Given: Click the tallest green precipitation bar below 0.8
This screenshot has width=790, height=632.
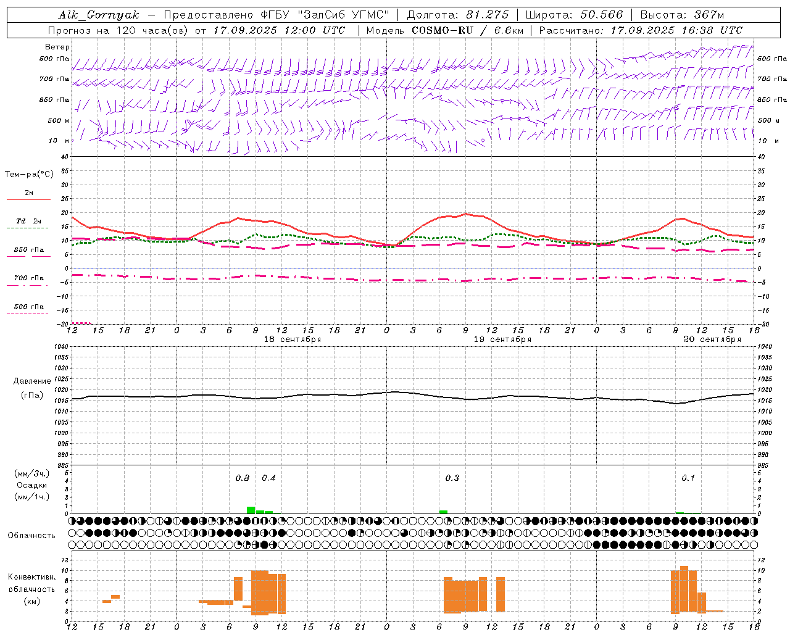Looking at the screenshot, I should click(x=251, y=510).
